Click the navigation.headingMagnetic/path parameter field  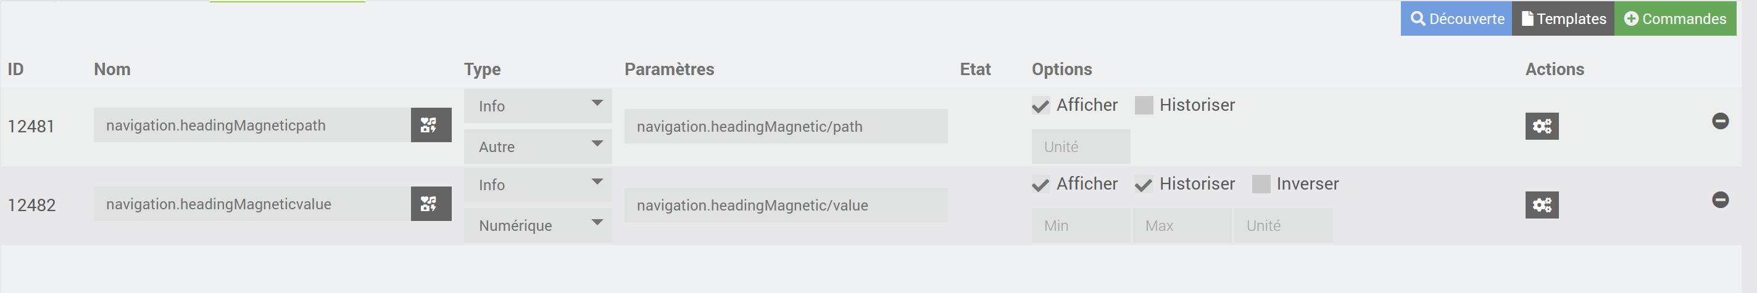tap(785, 126)
